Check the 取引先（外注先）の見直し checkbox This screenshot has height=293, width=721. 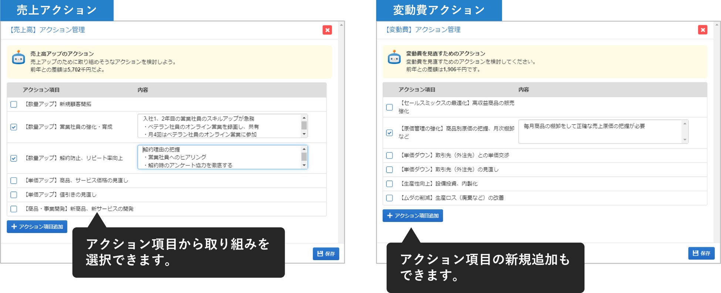[x=389, y=170]
